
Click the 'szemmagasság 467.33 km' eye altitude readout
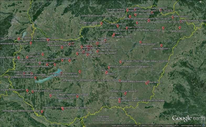(x=191, y=125)
